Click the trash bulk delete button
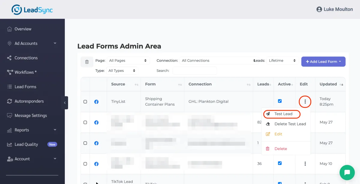The height and width of the screenshot is (184, 360). [87, 62]
